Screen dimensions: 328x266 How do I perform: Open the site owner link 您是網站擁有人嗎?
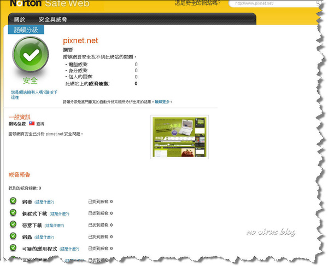(34, 95)
